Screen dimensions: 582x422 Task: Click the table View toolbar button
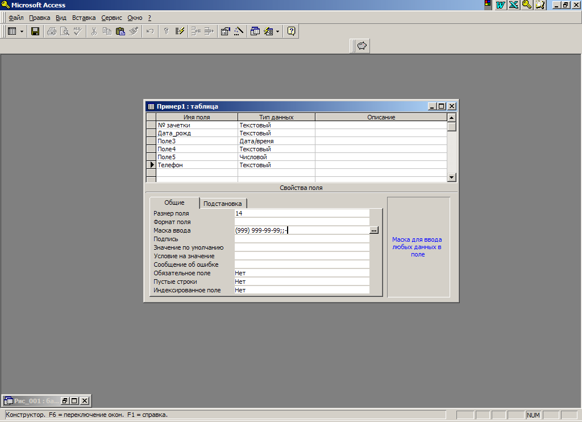pos(12,32)
